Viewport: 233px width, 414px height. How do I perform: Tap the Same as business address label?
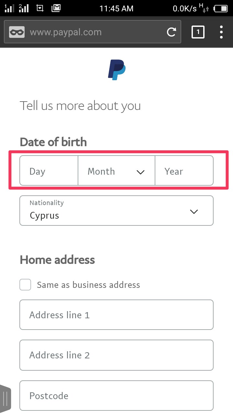[x=88, y=285]
